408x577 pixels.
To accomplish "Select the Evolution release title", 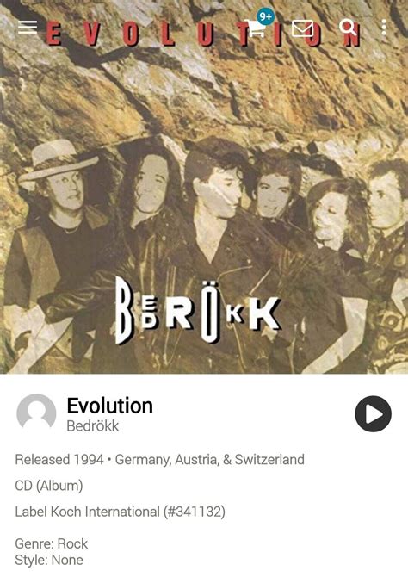I will (x=109, y=406).
